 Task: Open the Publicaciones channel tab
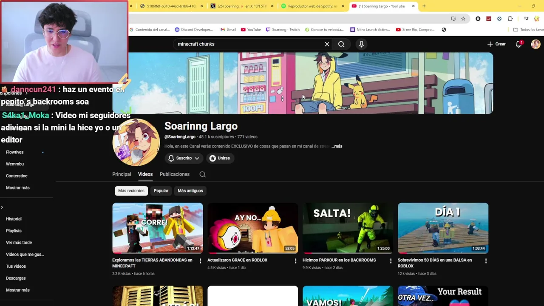tap(175, 174)
